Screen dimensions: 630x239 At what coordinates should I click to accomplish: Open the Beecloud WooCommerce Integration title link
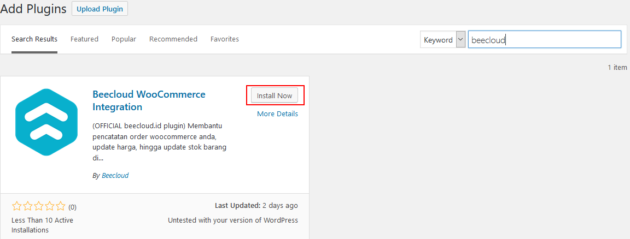pos(149,100)
